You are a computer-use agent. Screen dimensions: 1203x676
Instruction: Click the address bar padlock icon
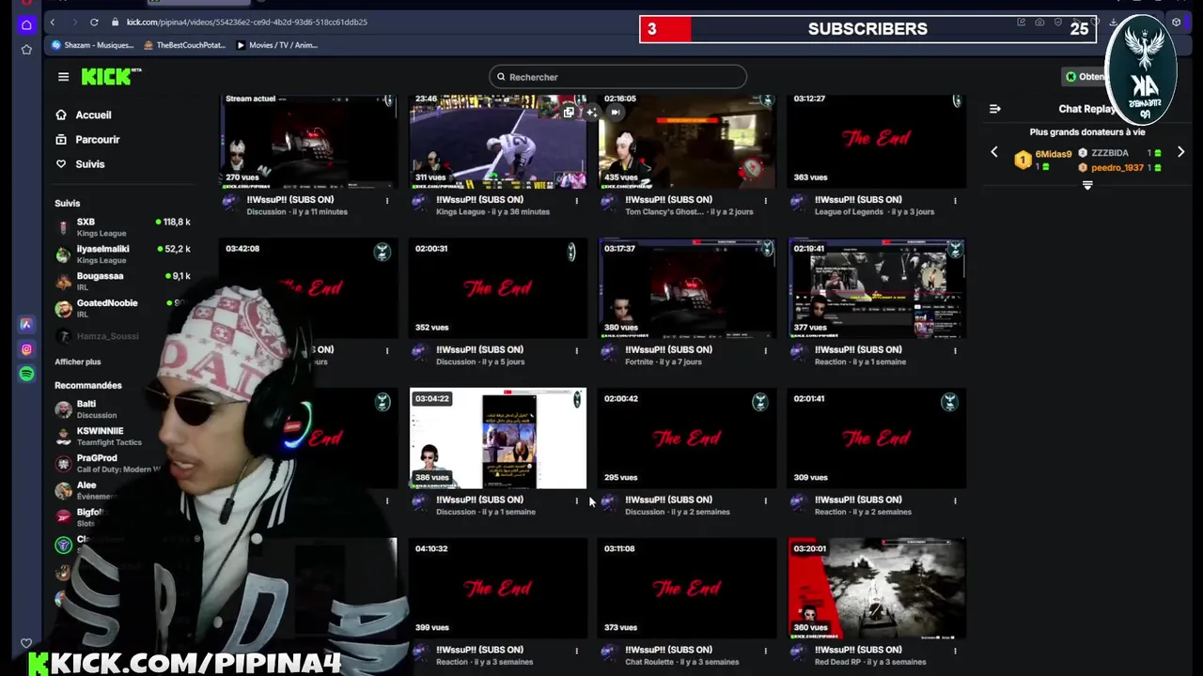116,22
